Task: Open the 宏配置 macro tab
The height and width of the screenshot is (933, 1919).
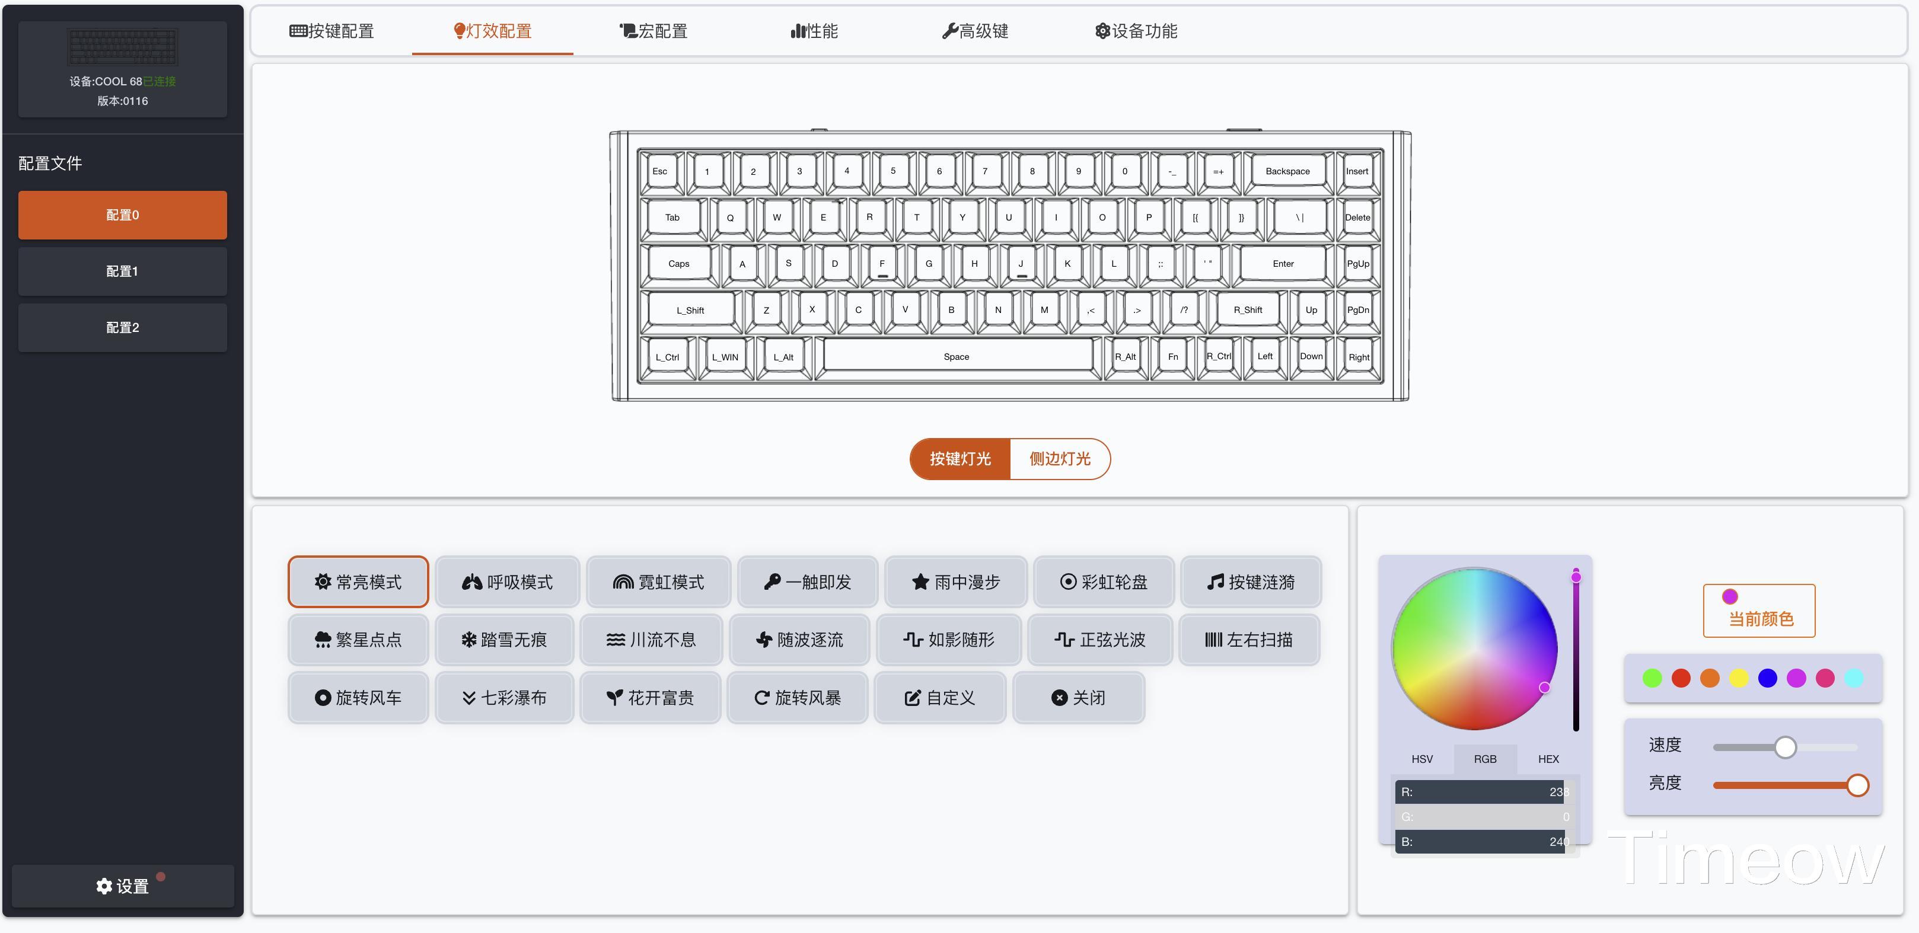Action: [654, 31]
